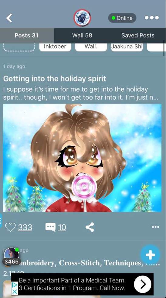Select the Posts 31 tab
The width and height of the screenshot is (166, 298).
(26, 35)
